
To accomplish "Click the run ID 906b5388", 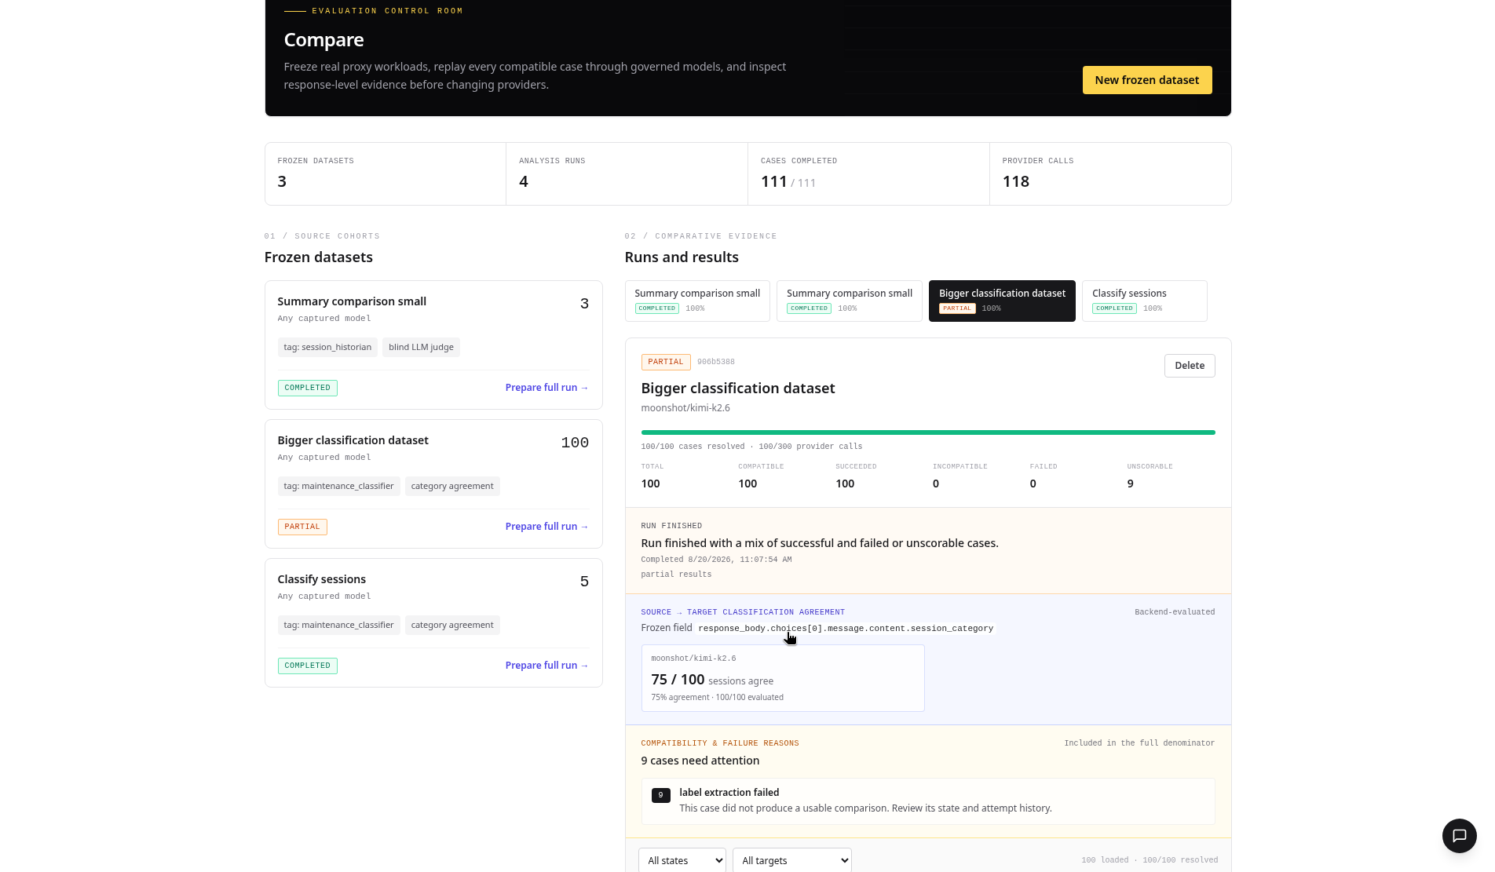I will coord(716,362).
